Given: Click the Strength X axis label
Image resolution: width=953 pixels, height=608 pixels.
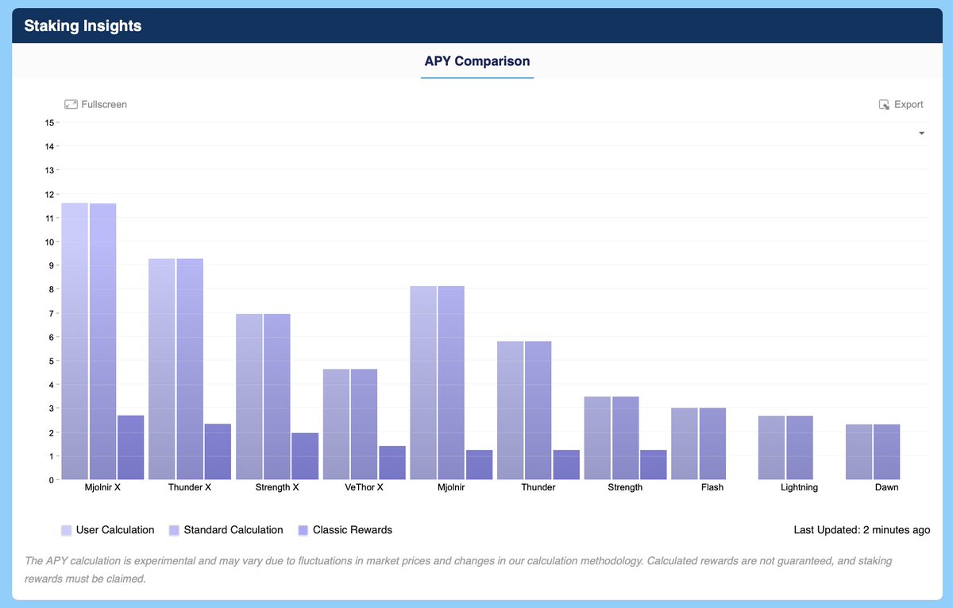Looking at the screenshot, I should [277, 487].
